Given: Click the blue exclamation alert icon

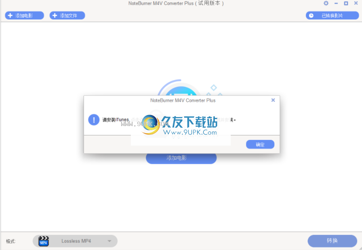Looking at the screenshot, I should click(94, 119).
